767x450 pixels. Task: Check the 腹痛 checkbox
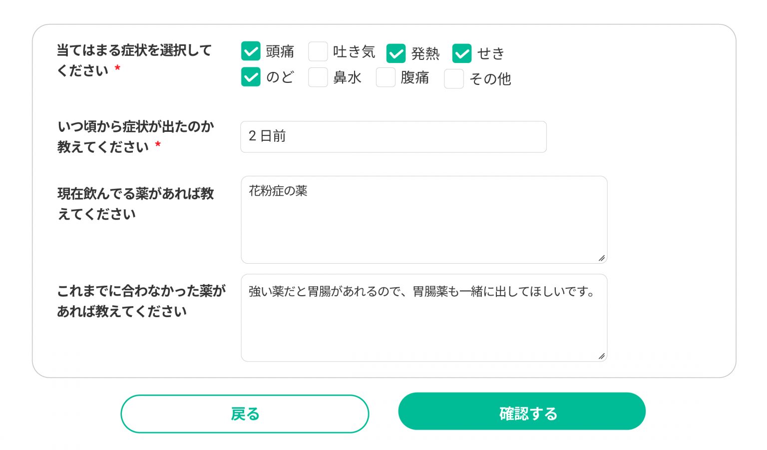385,77
